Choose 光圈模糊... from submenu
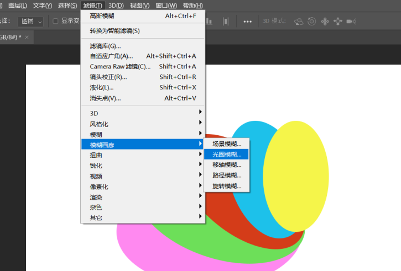The height and width of the screenshot is (271, 401). coord(226,155)
